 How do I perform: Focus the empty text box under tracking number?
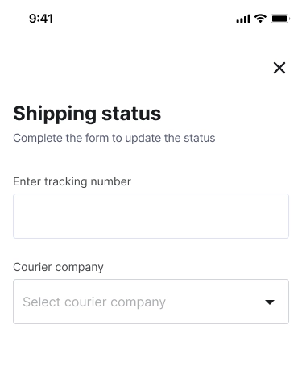[151, 216]
